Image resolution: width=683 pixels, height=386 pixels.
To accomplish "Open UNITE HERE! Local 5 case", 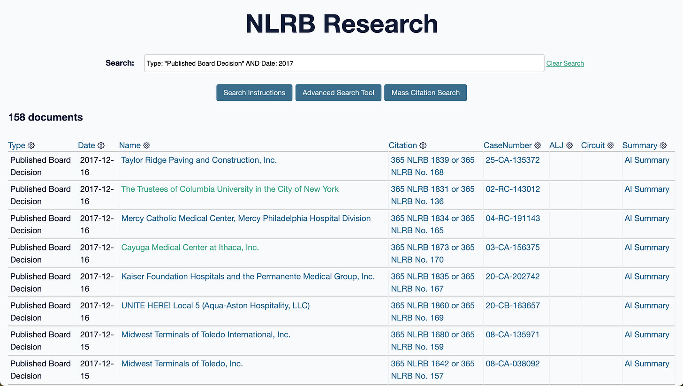I will coord(215,305).
